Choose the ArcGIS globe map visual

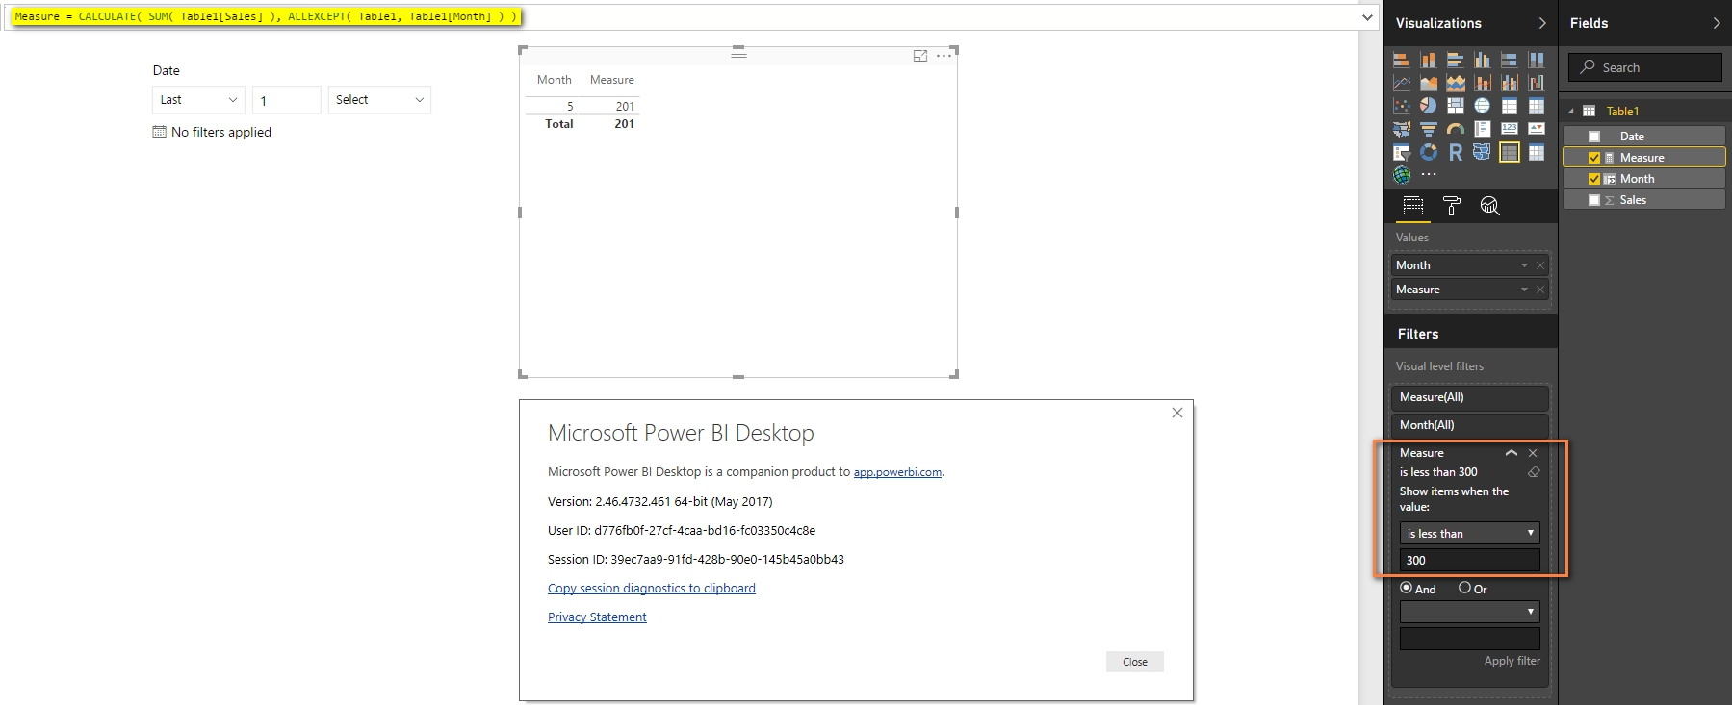(x=1401, y=175)
